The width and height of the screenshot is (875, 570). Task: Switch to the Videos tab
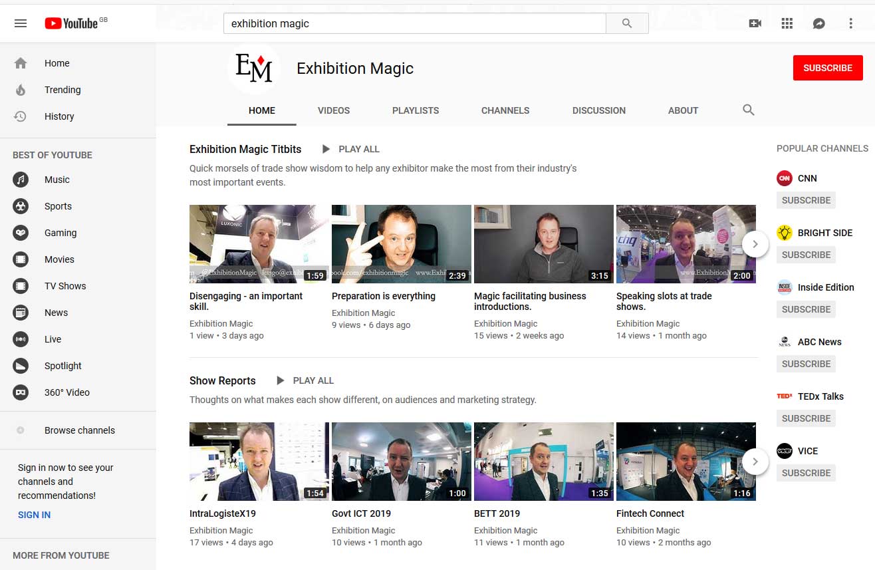334,110
